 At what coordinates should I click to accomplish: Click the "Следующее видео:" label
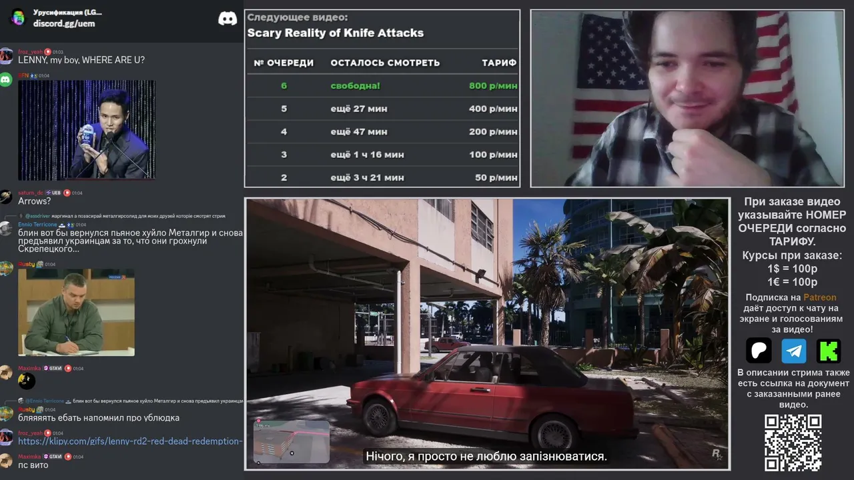click(x=298, y=17)
